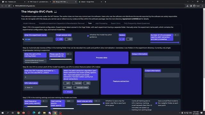Launch the first Chrome taskbar icon
Viewport: 205px width, 115px height.
pos(18,113)
